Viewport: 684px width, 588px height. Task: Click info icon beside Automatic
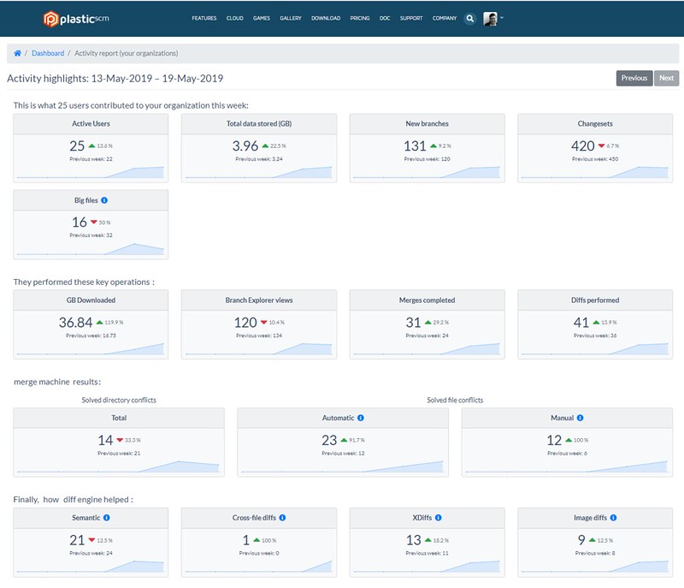tap(361, 418)
